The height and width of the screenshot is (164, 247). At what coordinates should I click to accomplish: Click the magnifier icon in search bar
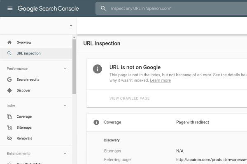[103, 8]
